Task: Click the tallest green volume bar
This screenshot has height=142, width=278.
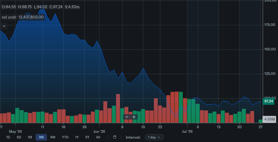Action: tap(181, 107)
